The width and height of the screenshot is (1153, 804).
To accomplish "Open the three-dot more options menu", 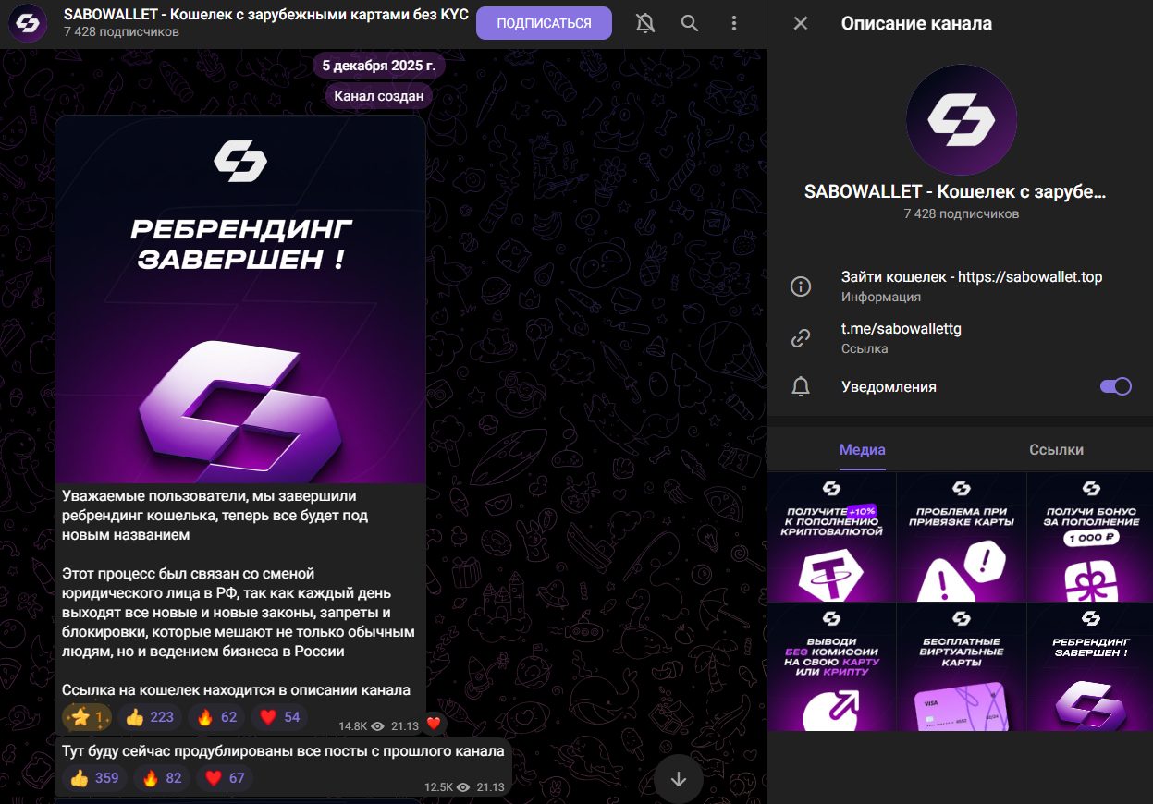I will point(734,23).
